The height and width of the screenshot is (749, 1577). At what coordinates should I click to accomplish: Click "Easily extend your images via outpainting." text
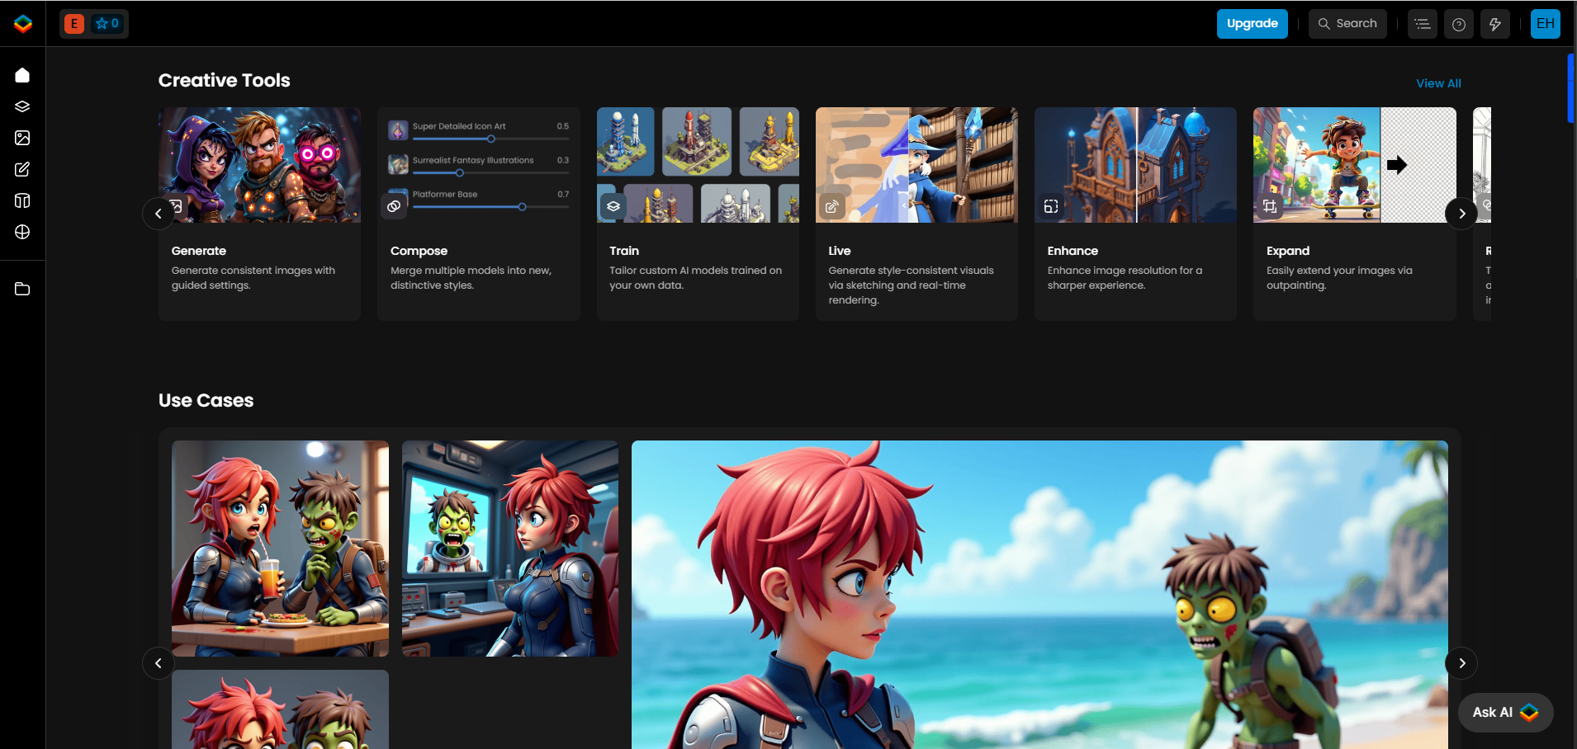pyautogui.click(x=1339, y=278)
